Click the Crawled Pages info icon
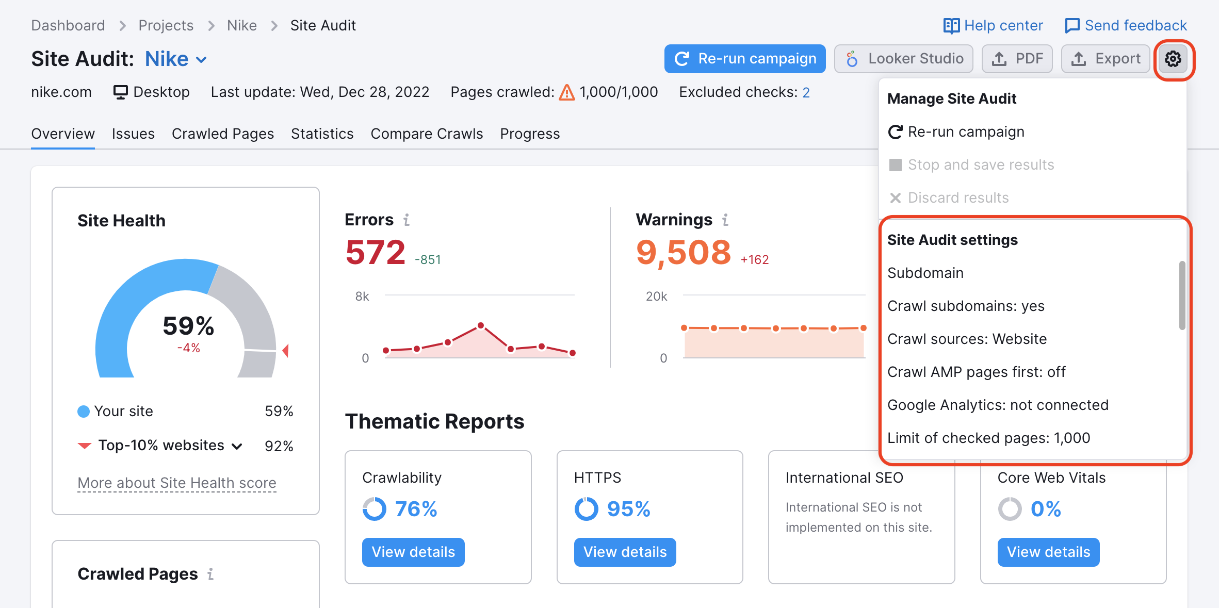This screenshot has height=608, width=1219. point(210,574)
